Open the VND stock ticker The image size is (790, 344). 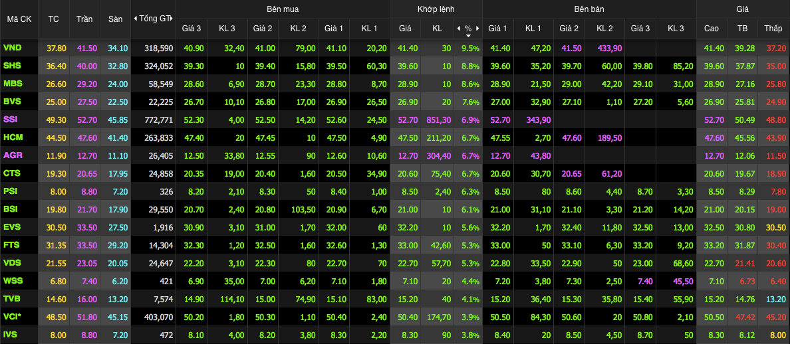pyautogui.click(x=12, y=48)
